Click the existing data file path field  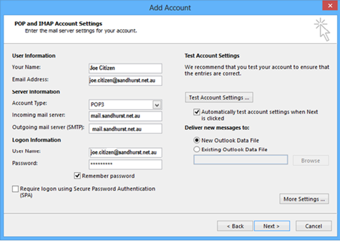tap(241, 160)
